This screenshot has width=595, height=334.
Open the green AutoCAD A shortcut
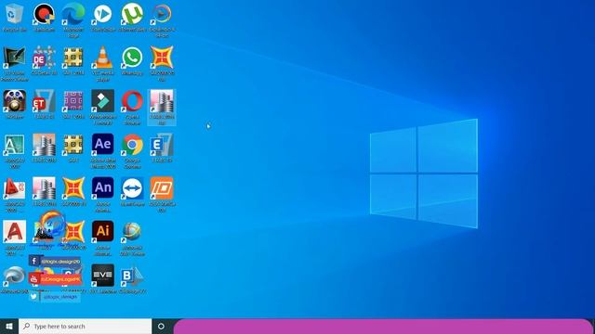[x=15, y=145]
